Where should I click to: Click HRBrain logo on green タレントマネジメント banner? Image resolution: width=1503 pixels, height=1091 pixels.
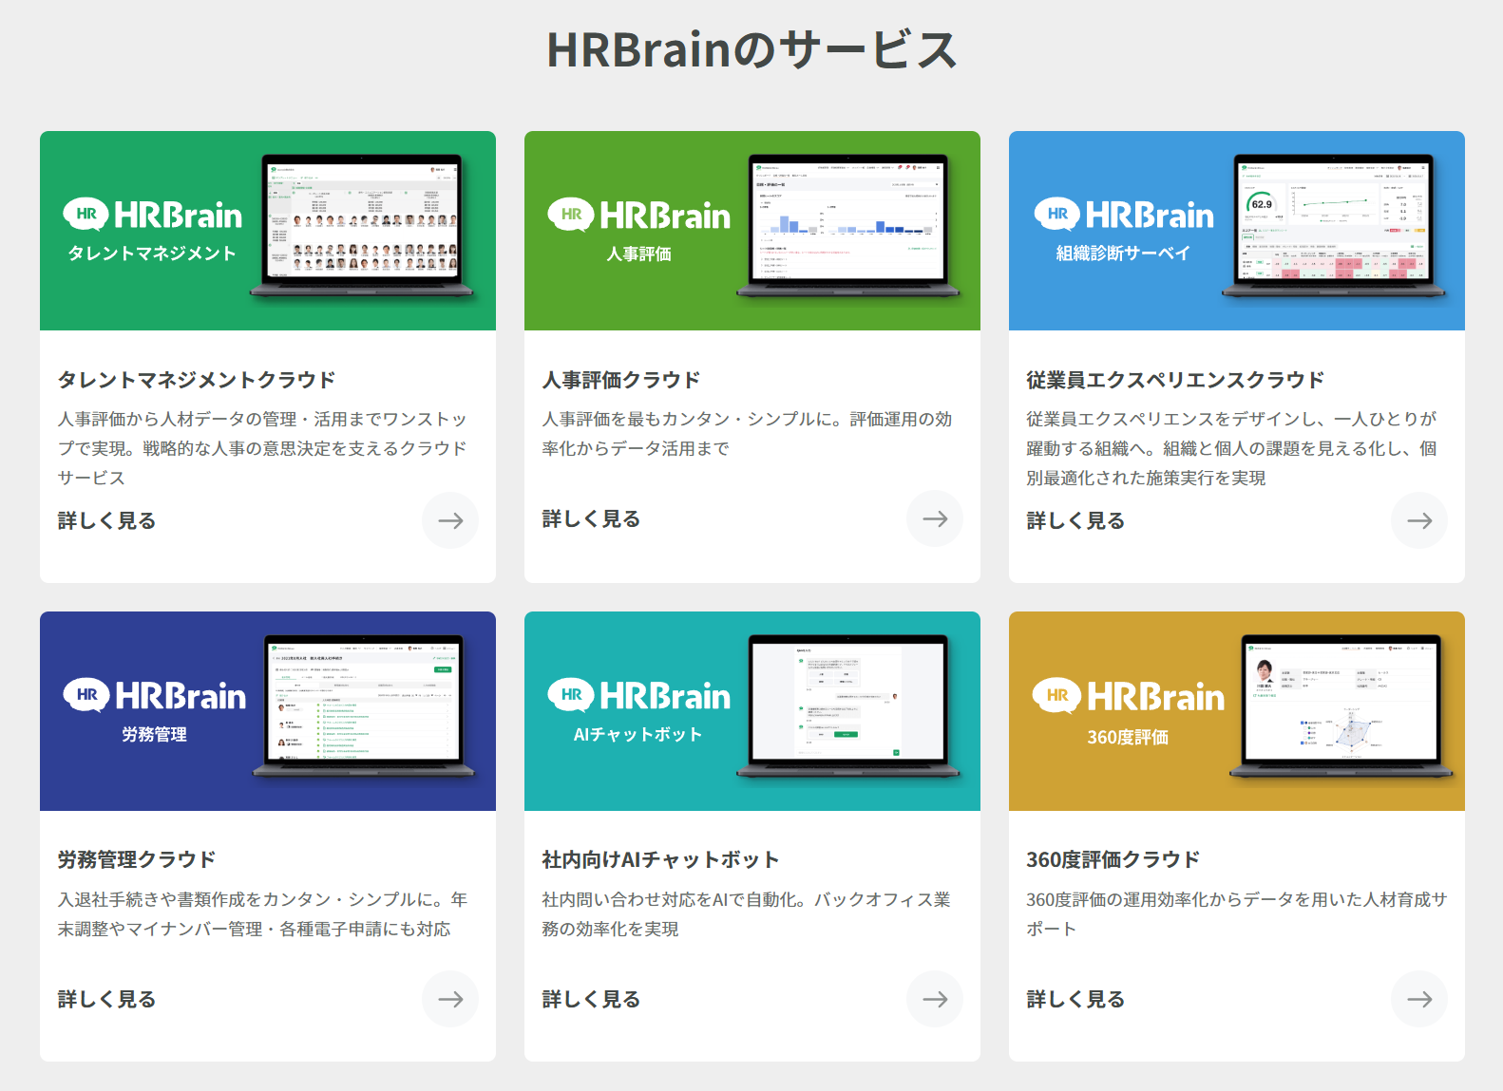tap(153, 216)
